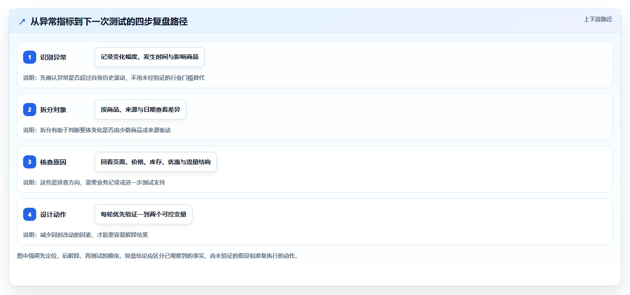Screen dimensions: 630x295
Task: Click the note starting 说明：减少同时改动的因素
Action: click(86, 235)
